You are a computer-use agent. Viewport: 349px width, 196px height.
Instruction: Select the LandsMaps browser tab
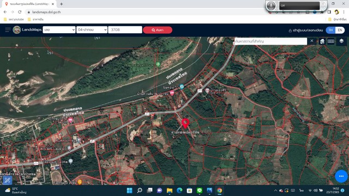point(29,4)
